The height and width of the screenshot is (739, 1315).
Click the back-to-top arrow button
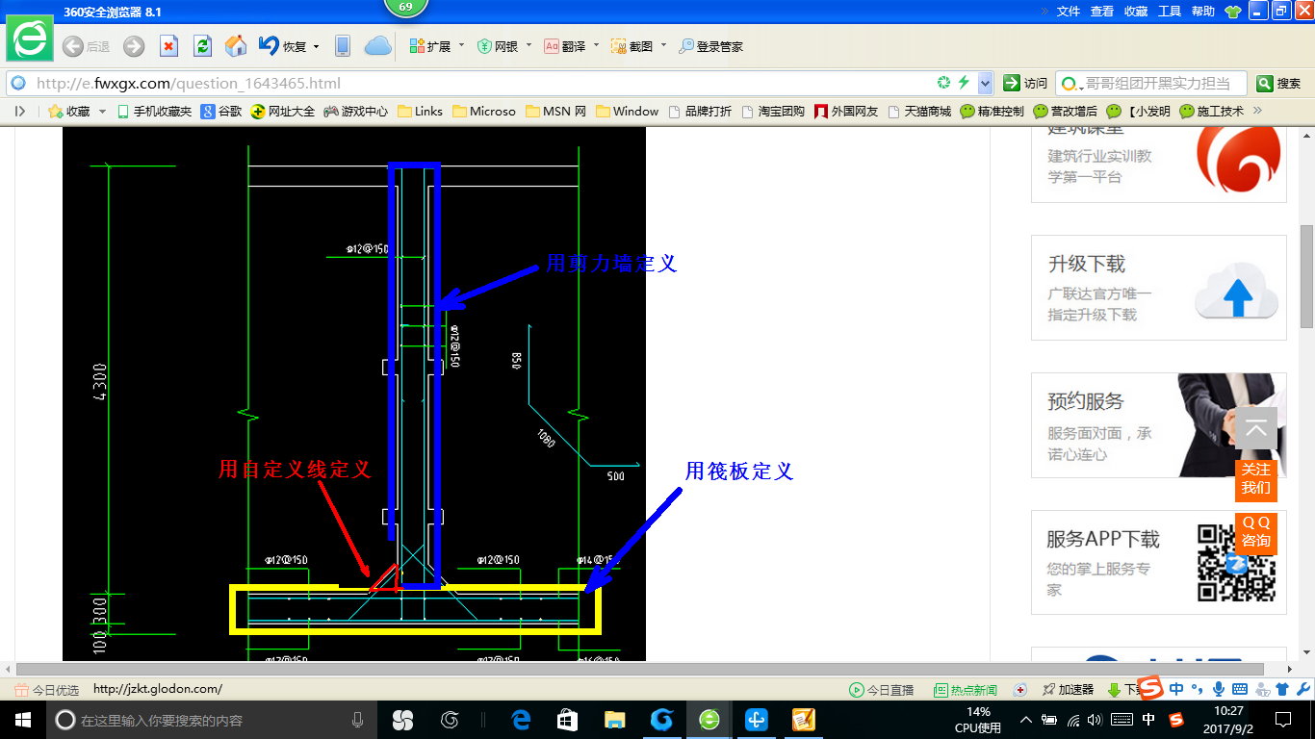pos(1256,428)
